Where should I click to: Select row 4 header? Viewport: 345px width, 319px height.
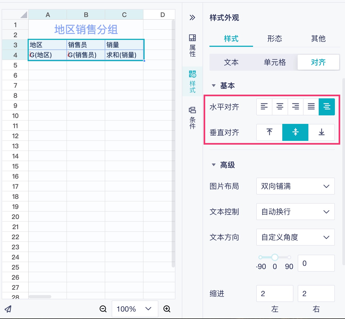pyautogui.click(x=15, y=55)
